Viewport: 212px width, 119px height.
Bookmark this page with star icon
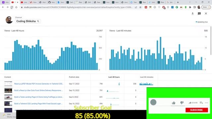pos(140,7)
